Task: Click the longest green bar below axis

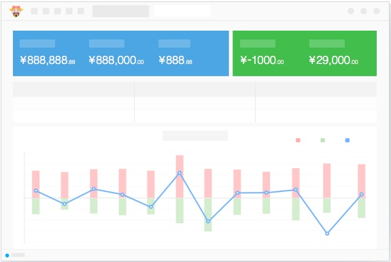Action: pyautogui.click(x=208, y=214)
